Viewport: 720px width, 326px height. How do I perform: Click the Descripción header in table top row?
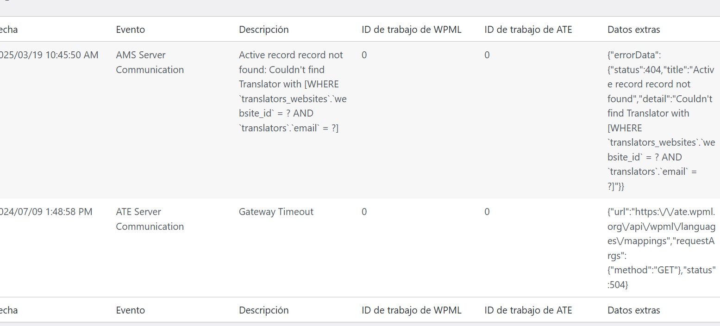click(263, 30)
